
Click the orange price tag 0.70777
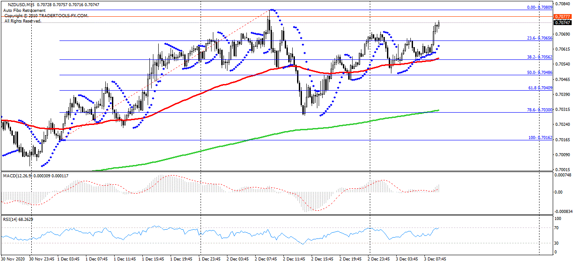point(562,17)
